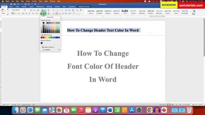The width and height of the screenshot is (205, 115).
Task: Open the Paste options dropdown arrow
Action: (x=5, y=11)
